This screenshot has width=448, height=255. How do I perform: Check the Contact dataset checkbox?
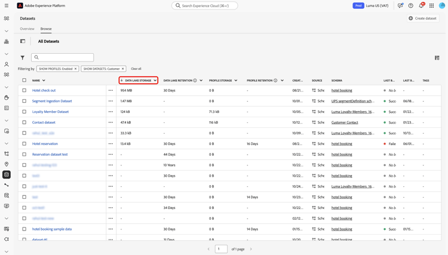(x=24, y=122)
